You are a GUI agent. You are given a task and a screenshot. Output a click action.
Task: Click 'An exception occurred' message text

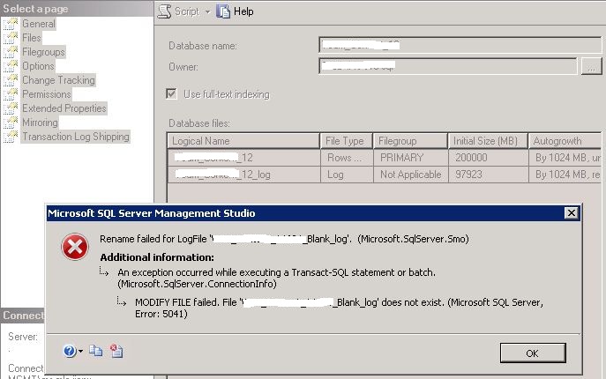[x=277, y=279]
